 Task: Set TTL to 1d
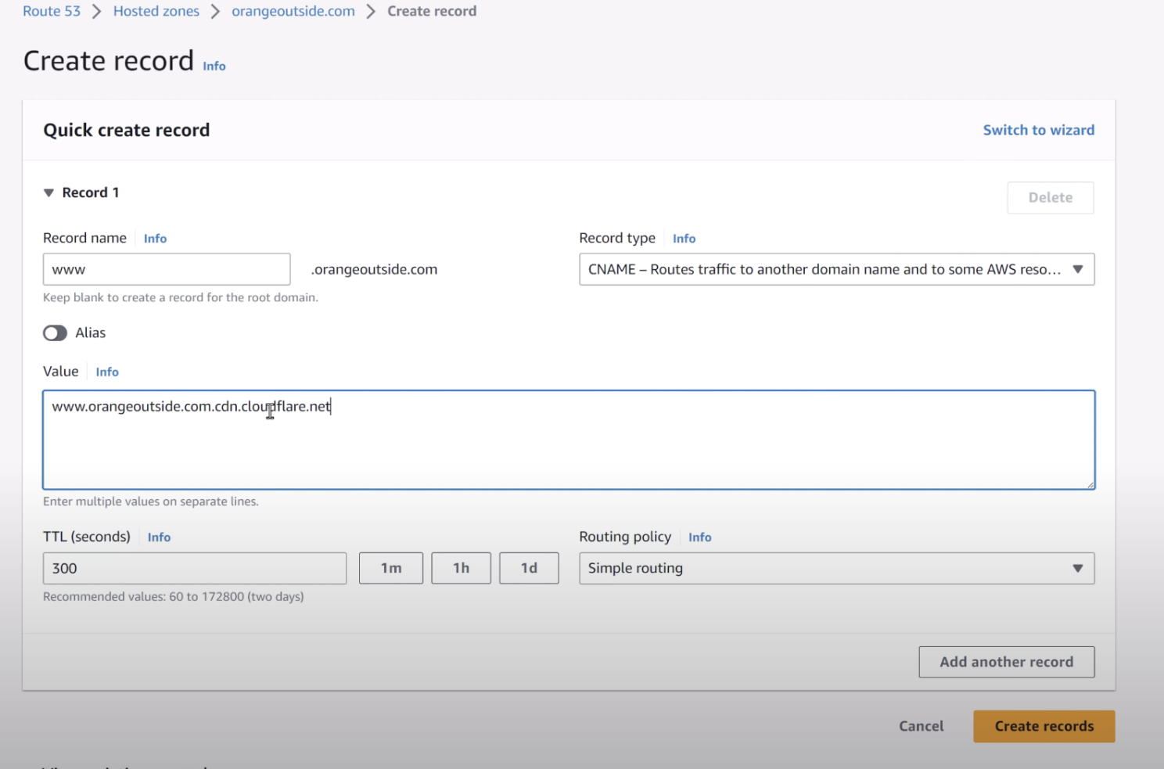pos(529,568)
